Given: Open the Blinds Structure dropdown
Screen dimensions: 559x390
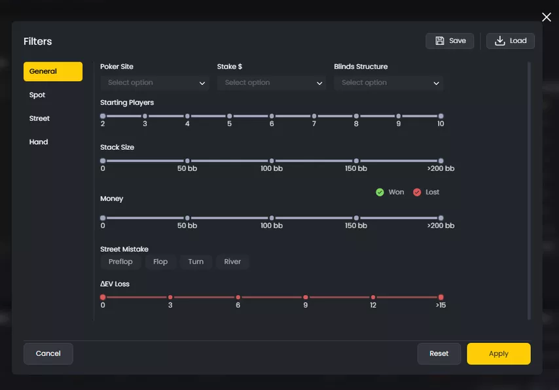Looking at the screenshot, I should (x=389, y=83).
